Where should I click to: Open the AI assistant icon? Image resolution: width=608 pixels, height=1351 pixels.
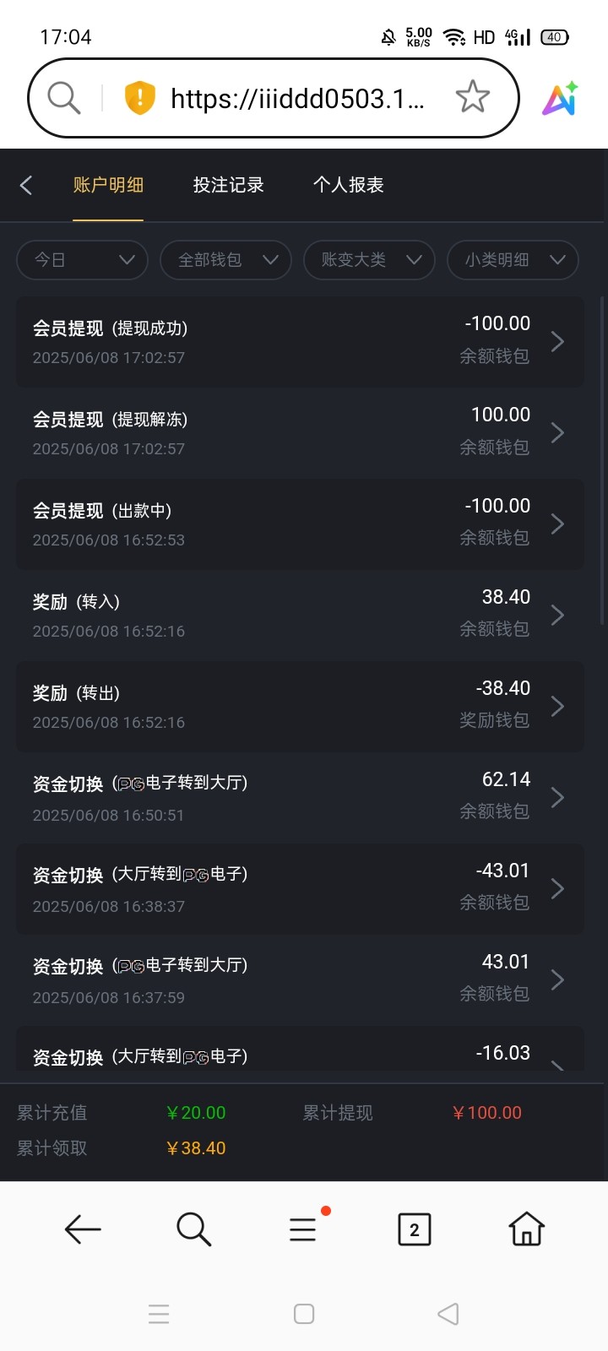click(x=560, y=99)
